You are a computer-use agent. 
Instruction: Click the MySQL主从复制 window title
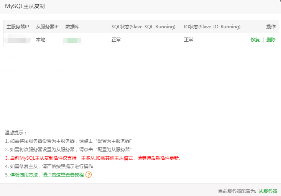[25, 6]
